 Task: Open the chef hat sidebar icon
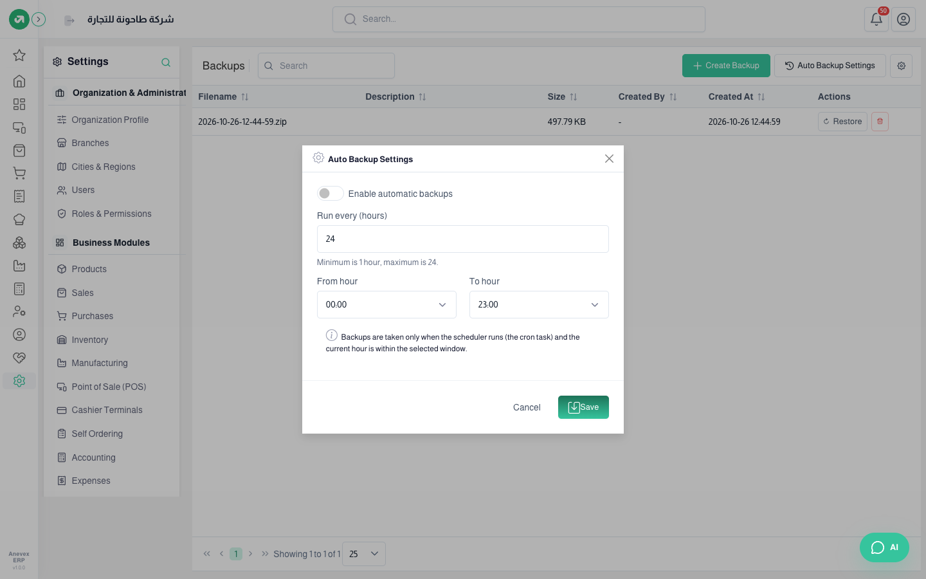coord(19,219)
